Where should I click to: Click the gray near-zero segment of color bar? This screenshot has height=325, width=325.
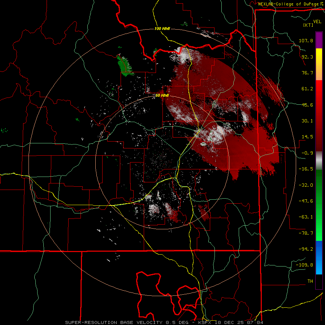pos(319,161)
